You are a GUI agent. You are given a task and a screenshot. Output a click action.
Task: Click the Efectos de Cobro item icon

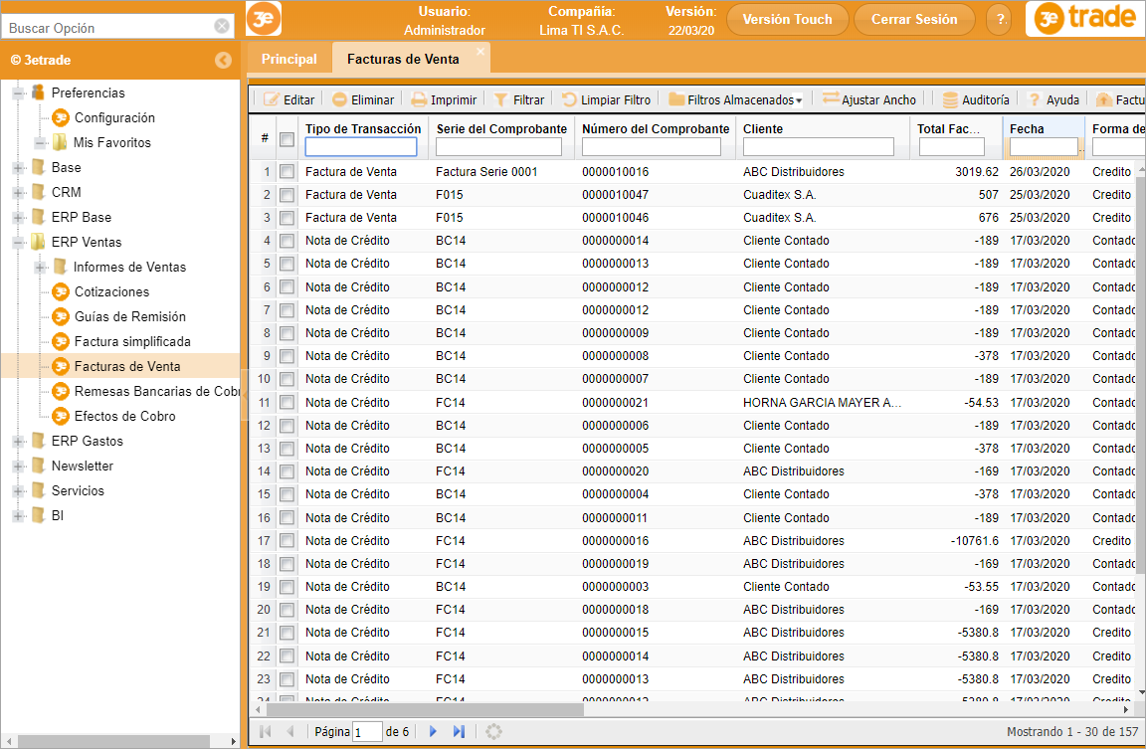[61, 416]
